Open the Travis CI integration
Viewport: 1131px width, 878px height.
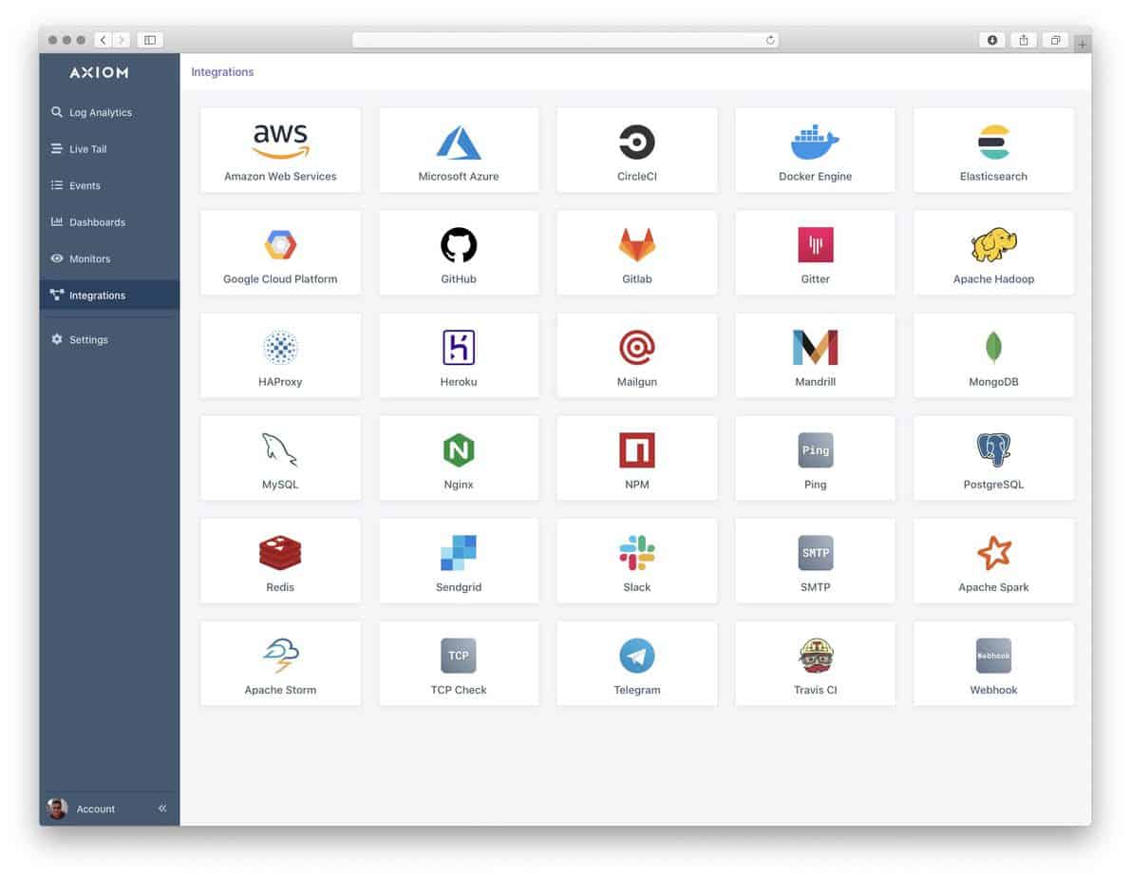click(815, 663)
